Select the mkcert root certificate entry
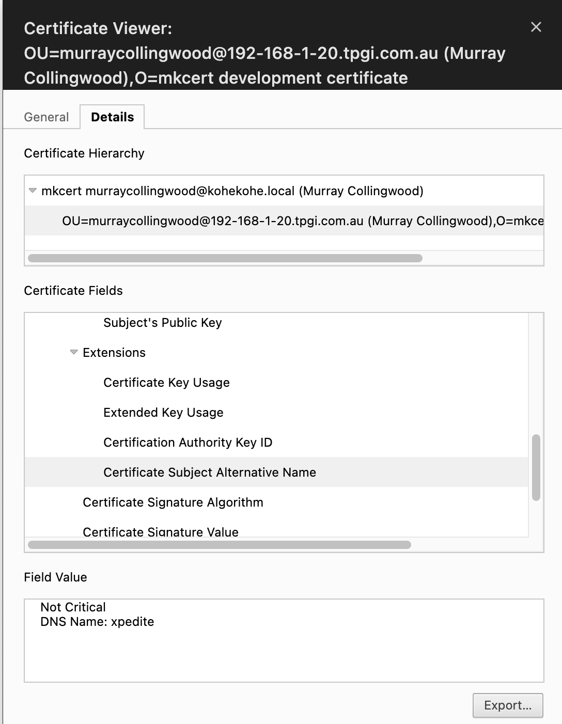The width and height of the screenshot is (562, 724). pos(232,191)
